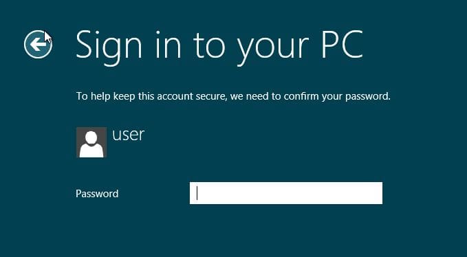Click the "Password" field label

point(97,194)
